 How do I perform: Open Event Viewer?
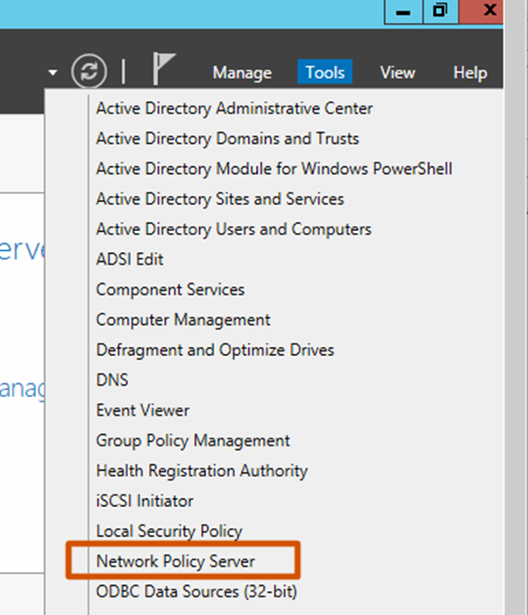pyautogui.click(x=143, y=410)
